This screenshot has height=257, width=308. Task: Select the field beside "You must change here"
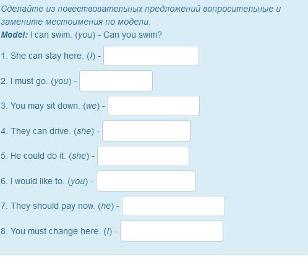171,231
